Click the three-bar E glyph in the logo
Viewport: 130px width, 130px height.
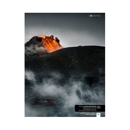click(91, 16)
